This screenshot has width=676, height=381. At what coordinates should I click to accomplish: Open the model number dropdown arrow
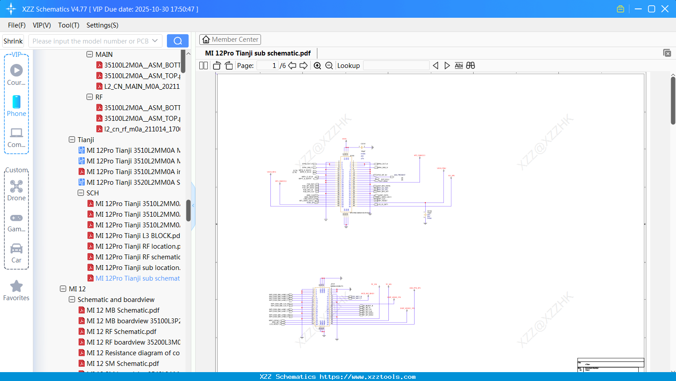pyautogui.click(x=154, y=40)
